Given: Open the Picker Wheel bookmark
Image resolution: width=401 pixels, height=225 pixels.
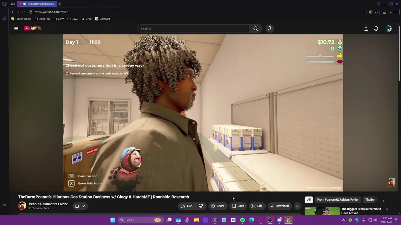Looking at the screenshot, I should coord(21,19).
